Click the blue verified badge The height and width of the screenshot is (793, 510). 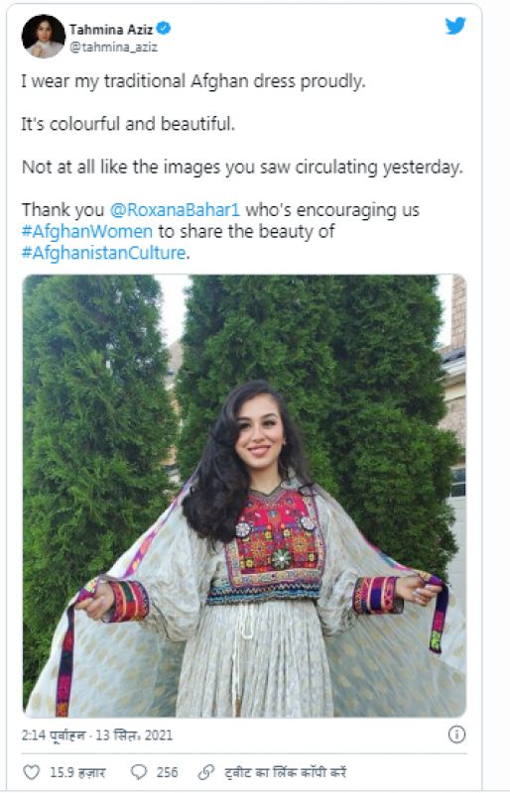(x=163, y=29)
